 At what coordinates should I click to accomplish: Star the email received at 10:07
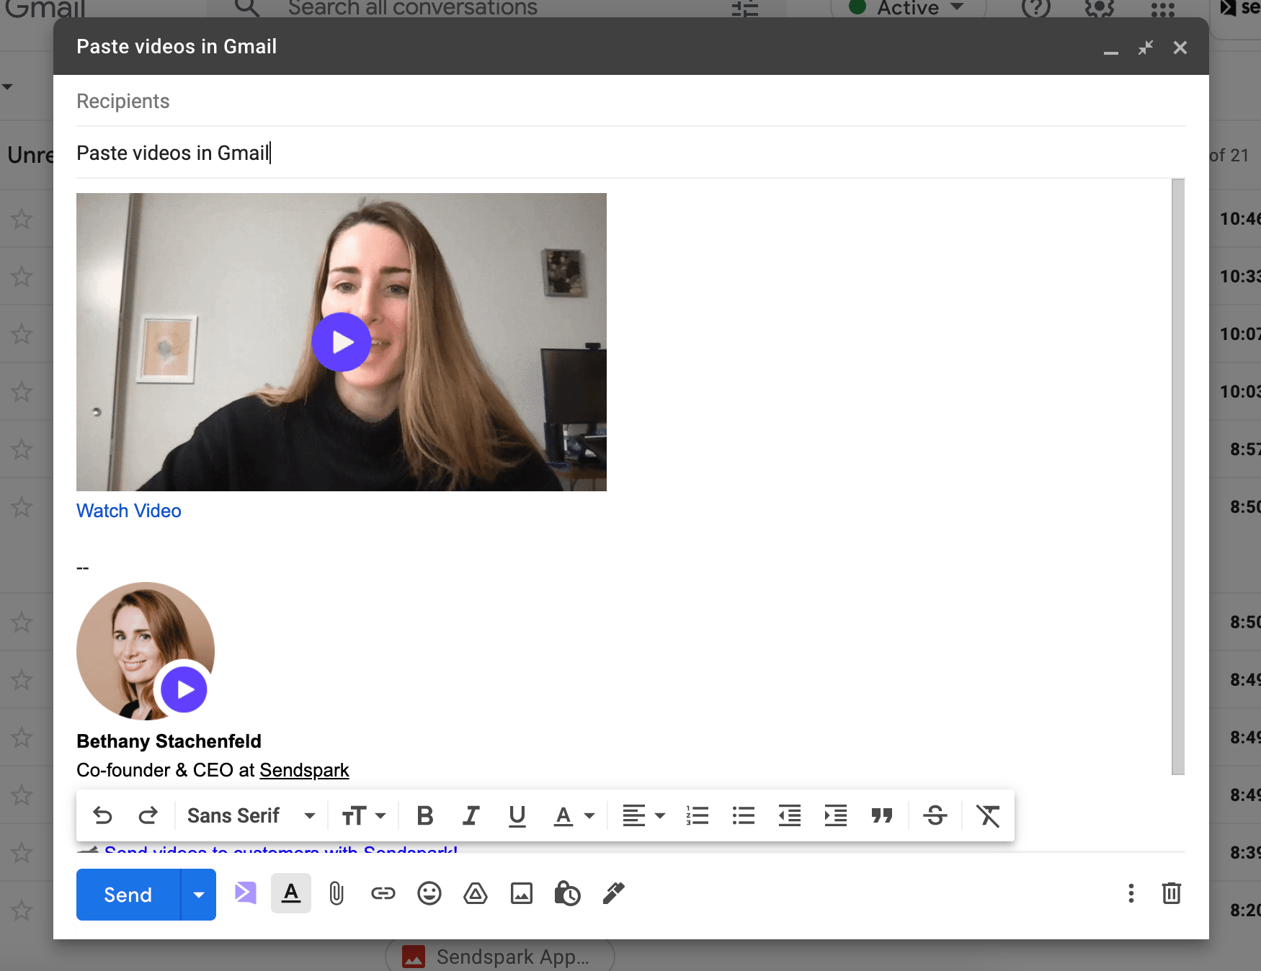(x=22, y=334)
